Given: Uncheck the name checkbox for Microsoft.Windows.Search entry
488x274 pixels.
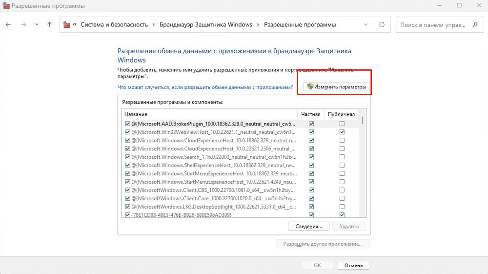Looking at the screenshot, I should click(128, 157).
